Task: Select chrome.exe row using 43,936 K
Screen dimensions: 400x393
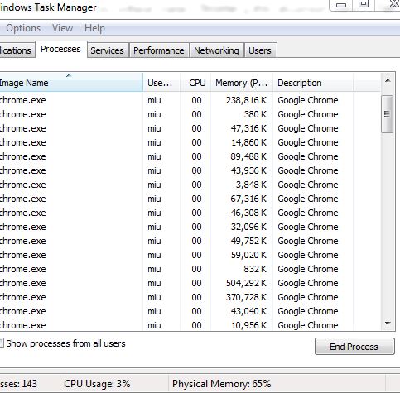Action: click(190, 170)
